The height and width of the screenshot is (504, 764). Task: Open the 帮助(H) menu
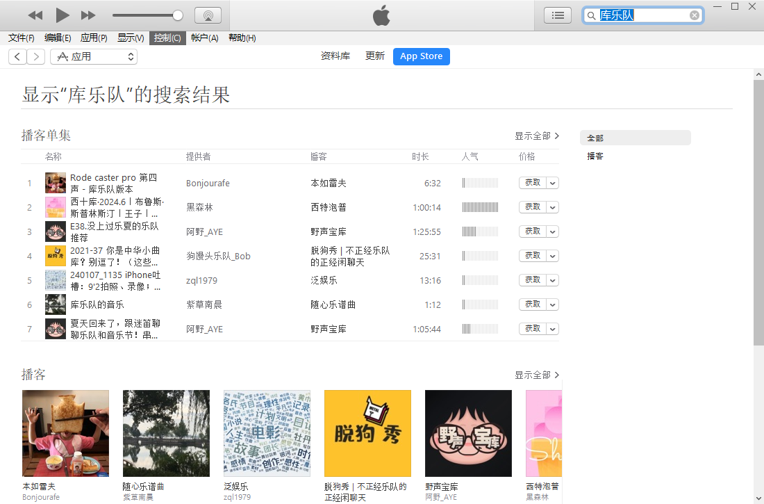pos(242,38)
